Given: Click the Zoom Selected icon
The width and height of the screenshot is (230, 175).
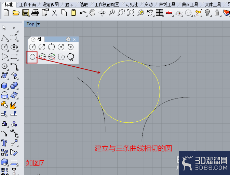Looking at the screenshot, I should tap(141, 13).
